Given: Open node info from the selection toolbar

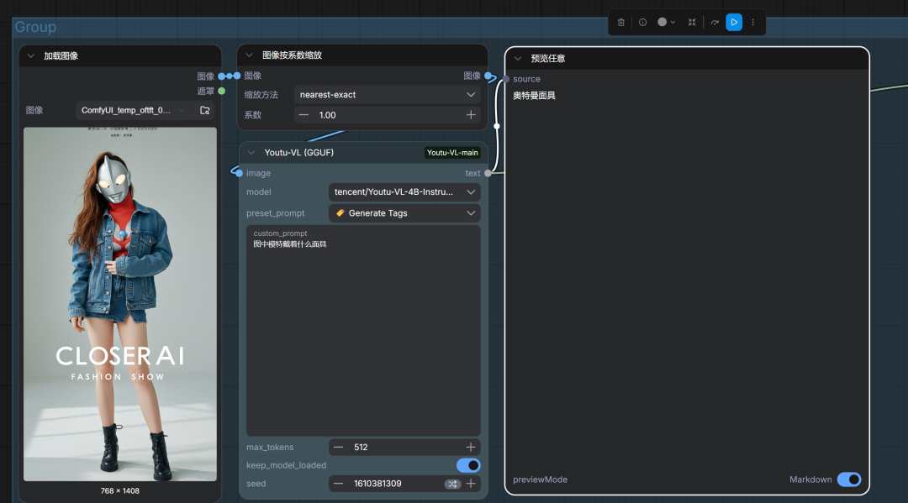Looking at the screenshot, I should point(643,23).
